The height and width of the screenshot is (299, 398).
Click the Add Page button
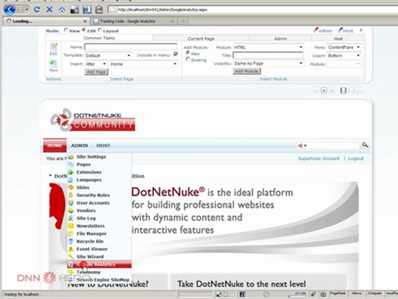click(x=96, y=72)
